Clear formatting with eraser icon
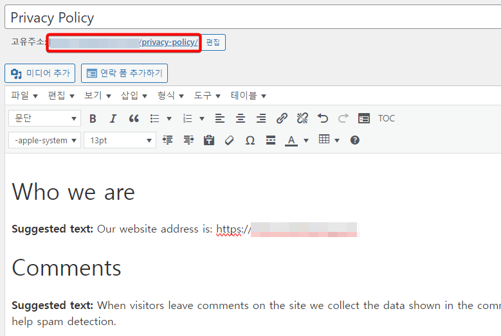The image size is (501, 336). 230,140
